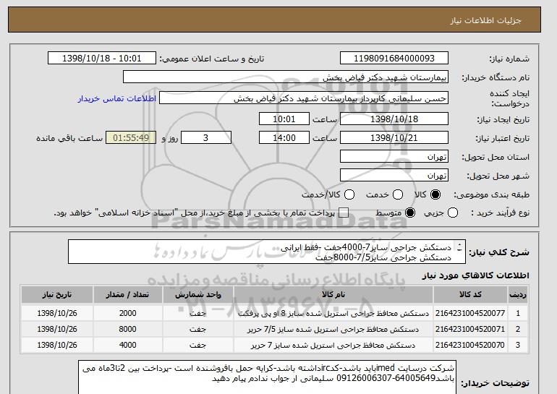Click the جفت unit in row 3
This screenshot has width=557, height=394.
point(198,345)
